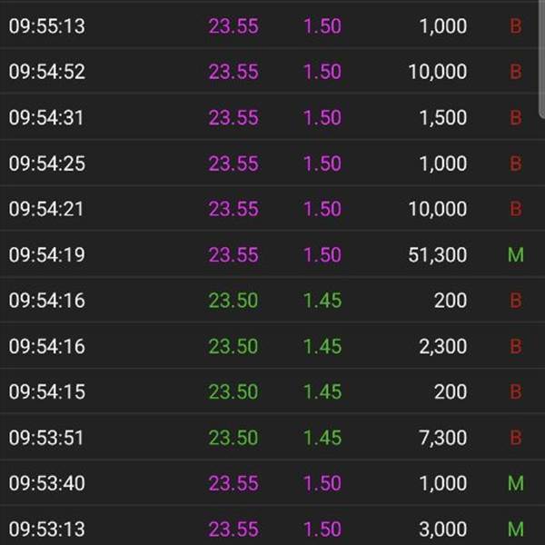Click the 51,300 volume entry

point(437,254)
